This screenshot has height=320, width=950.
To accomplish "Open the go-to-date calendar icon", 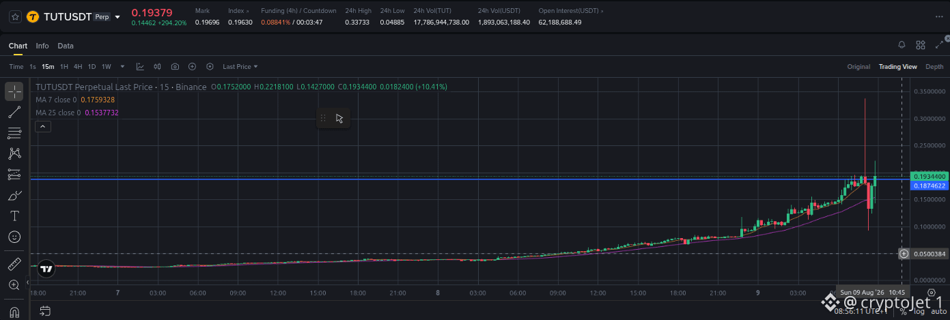I will pos(45,311).
